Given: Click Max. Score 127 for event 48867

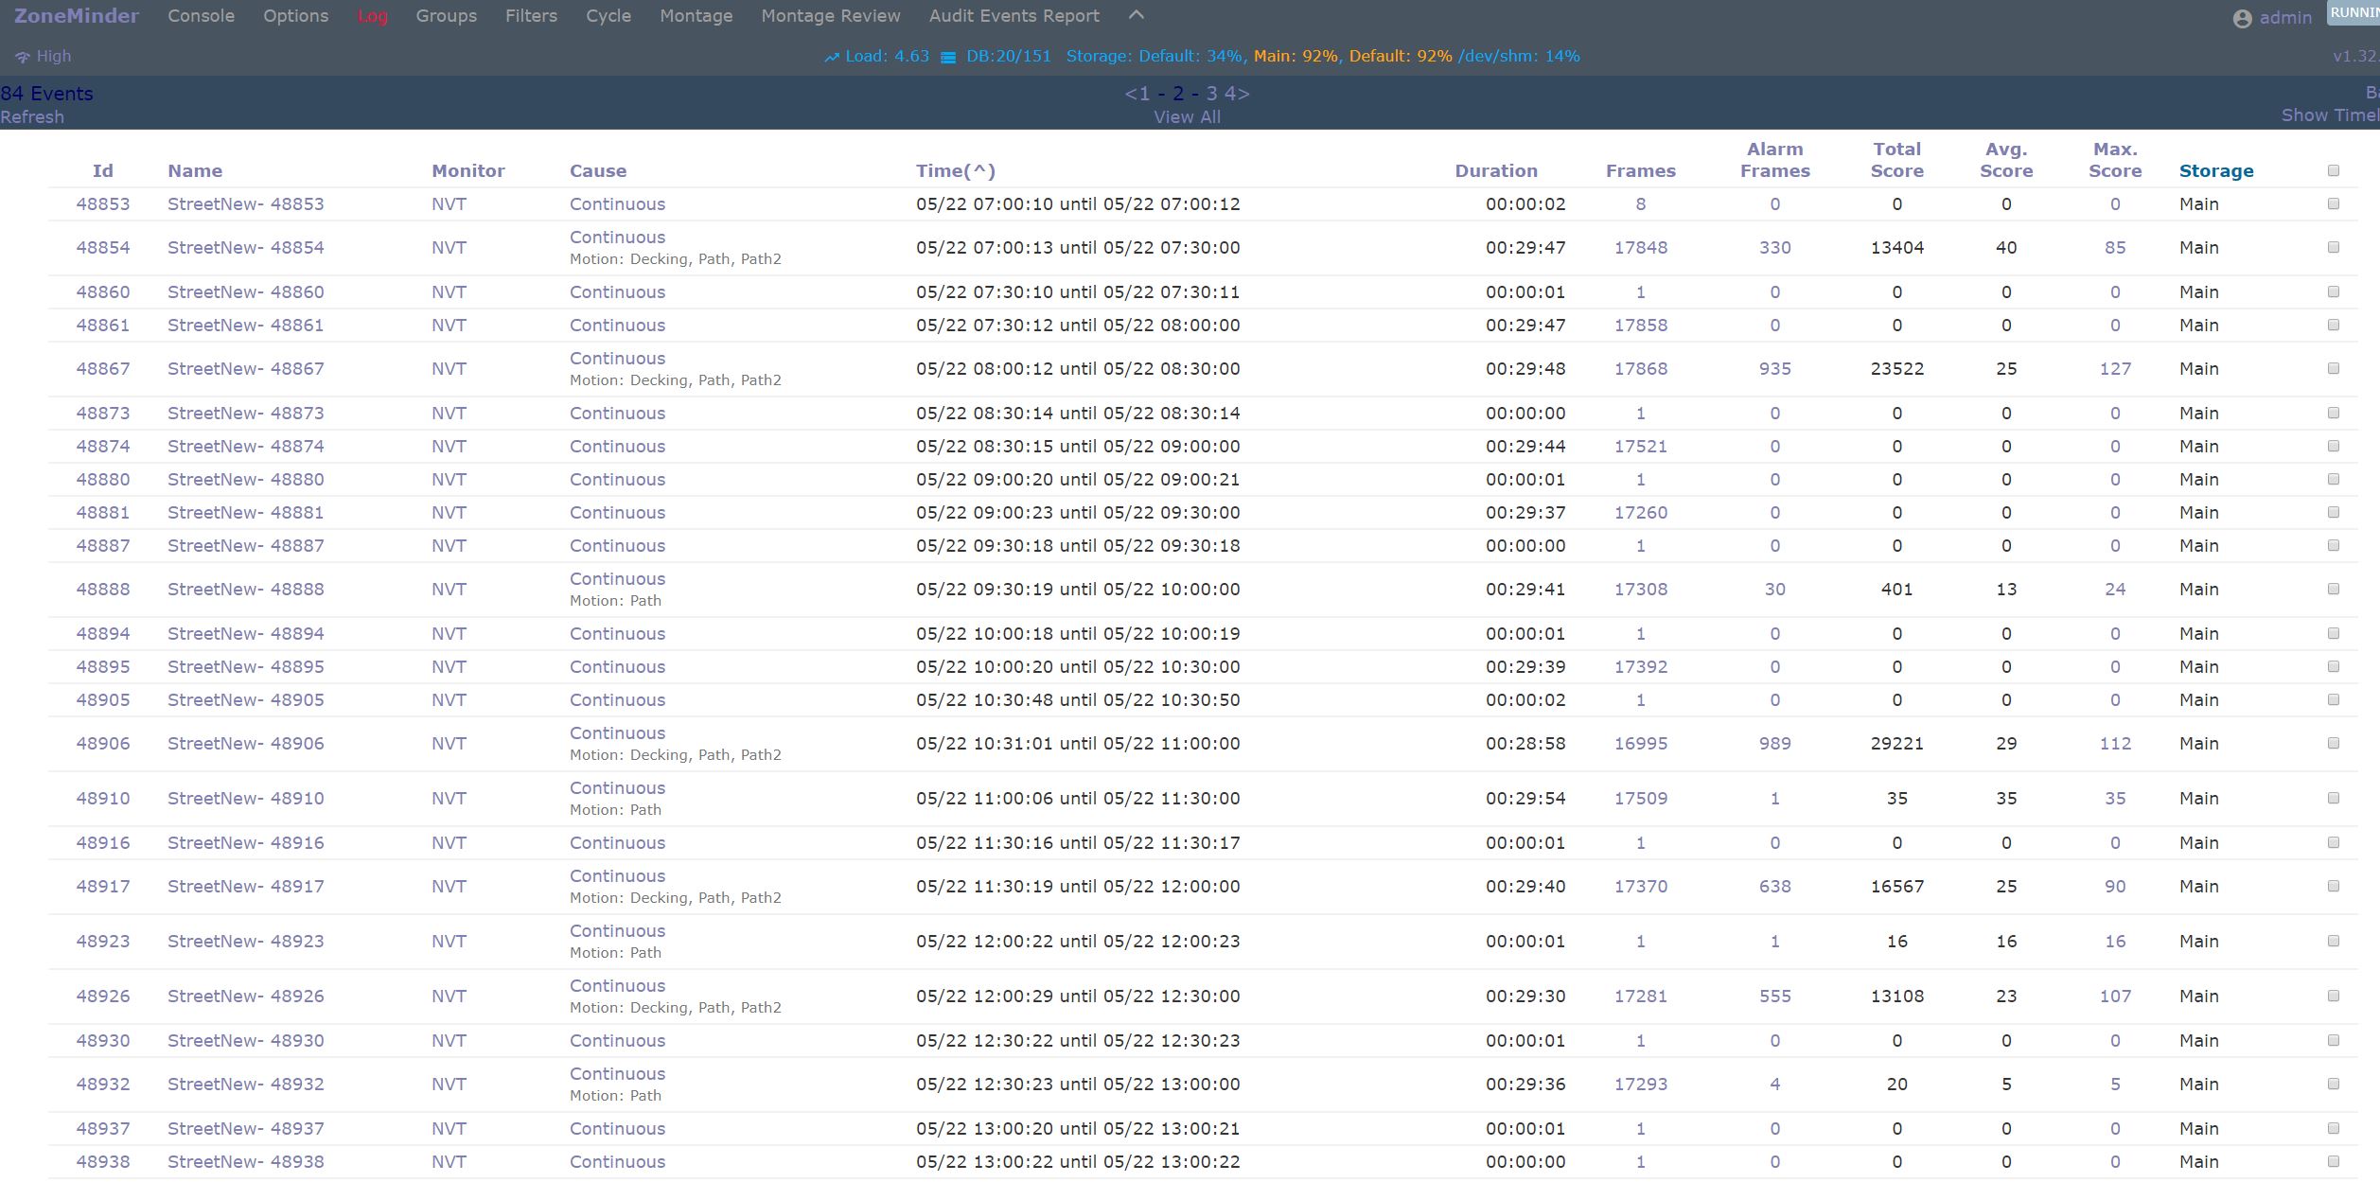Looking at the screenshot, I should click(x=2115, y=369).
